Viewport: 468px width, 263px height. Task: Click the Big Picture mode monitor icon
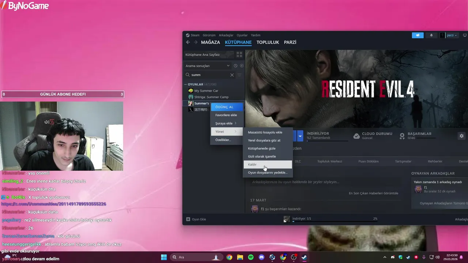click(465, 35)
